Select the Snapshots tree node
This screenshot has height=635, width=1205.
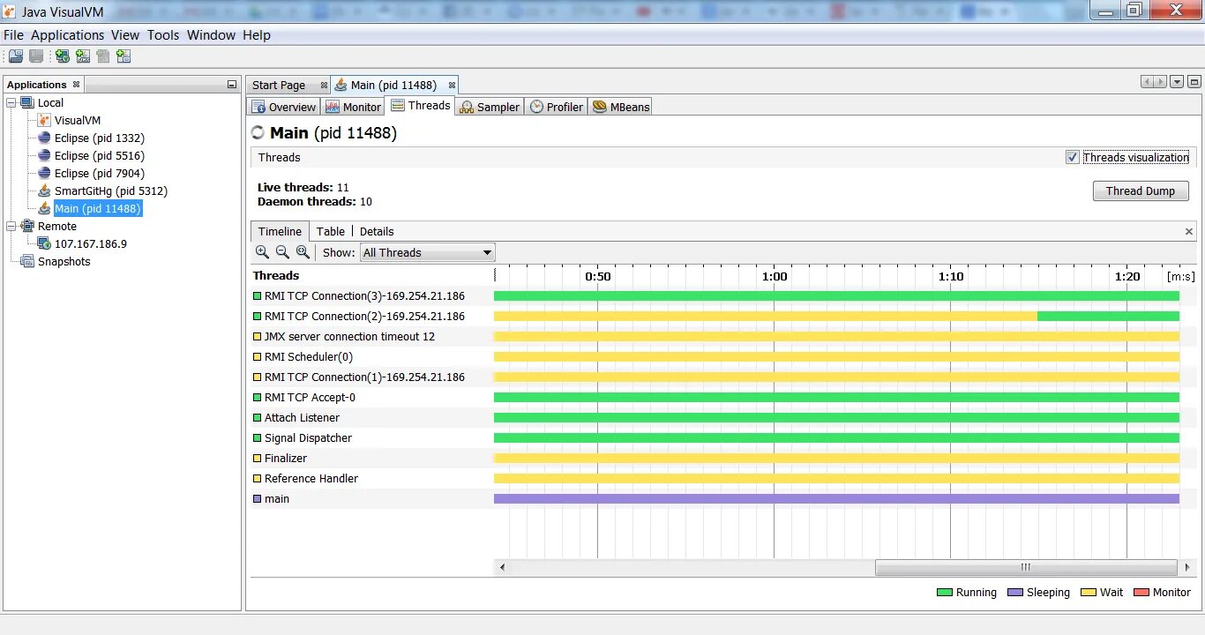click(64, 261)
